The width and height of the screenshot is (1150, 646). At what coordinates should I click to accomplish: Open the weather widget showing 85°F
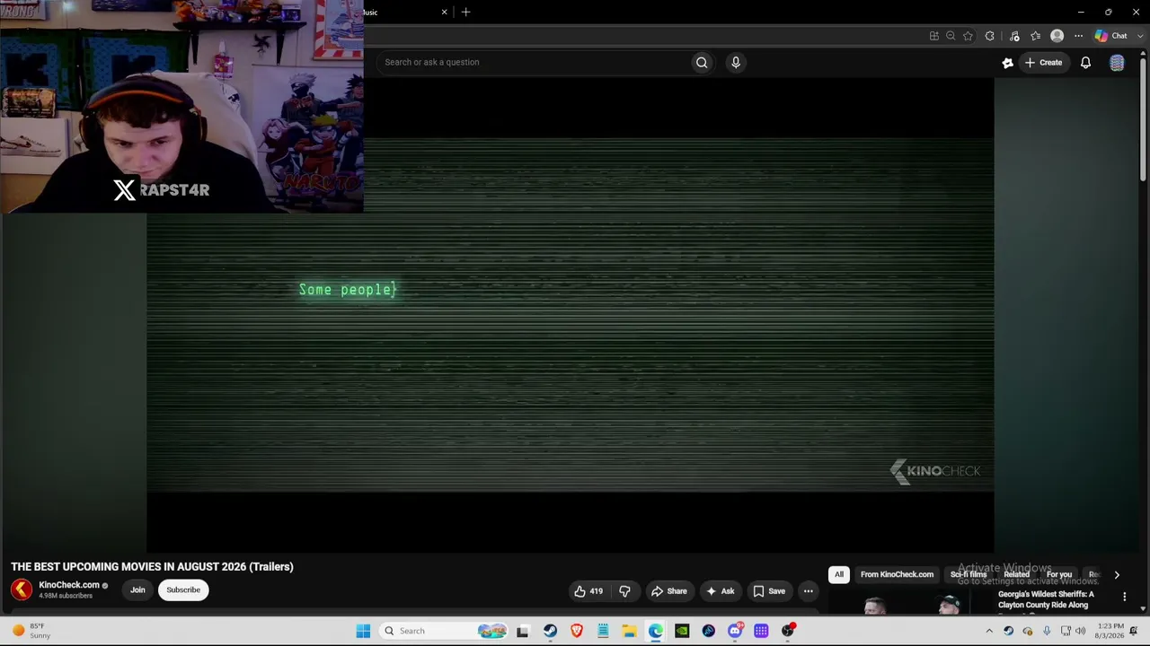(x=31, y=631)
